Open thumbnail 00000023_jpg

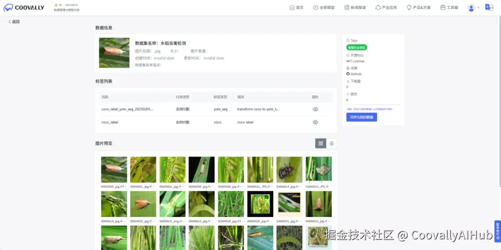point(202,204)
